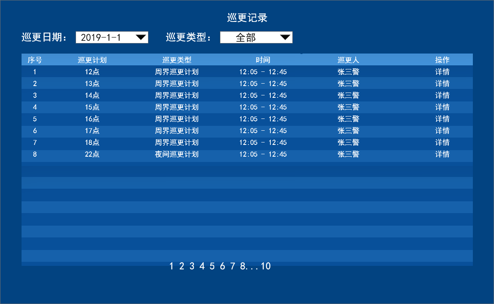Go to last page 10
Screen dimensions: 494x304
pyautogui.click(x=265, y=266)
